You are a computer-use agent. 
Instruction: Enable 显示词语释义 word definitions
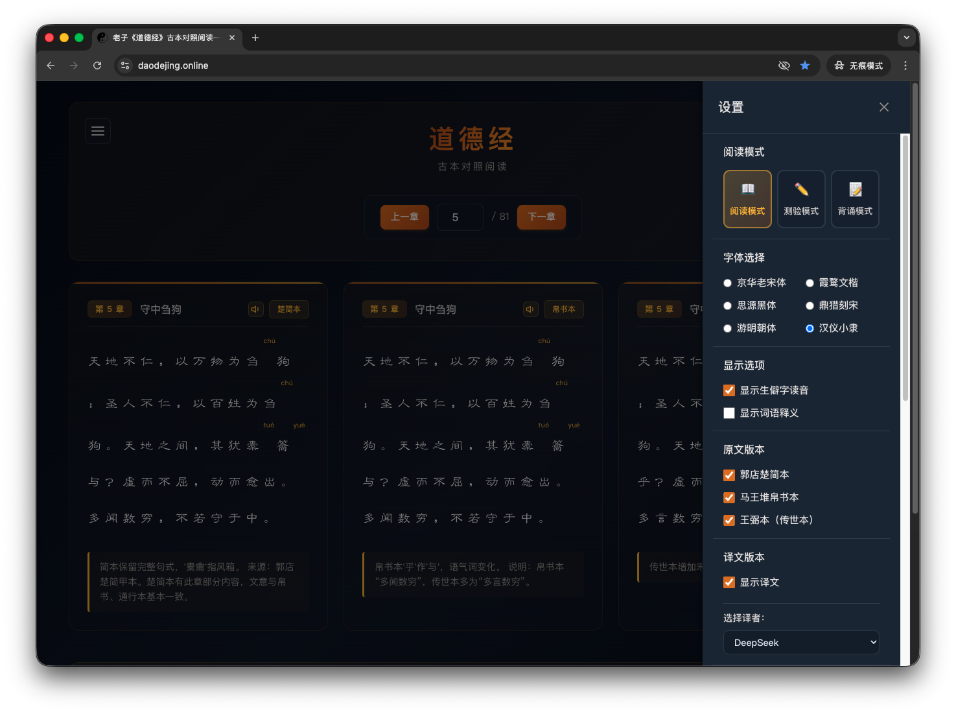pyautogui.click(x=729, y=413)
